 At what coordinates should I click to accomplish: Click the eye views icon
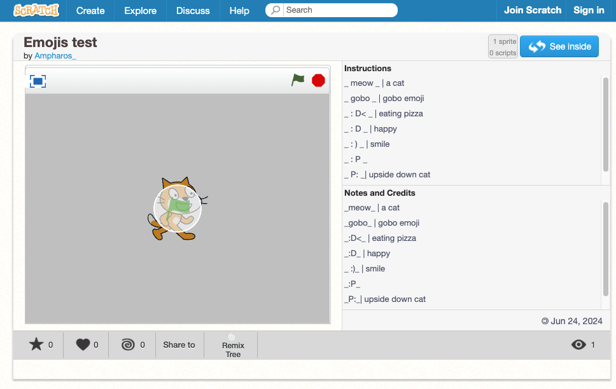[578, 345]
